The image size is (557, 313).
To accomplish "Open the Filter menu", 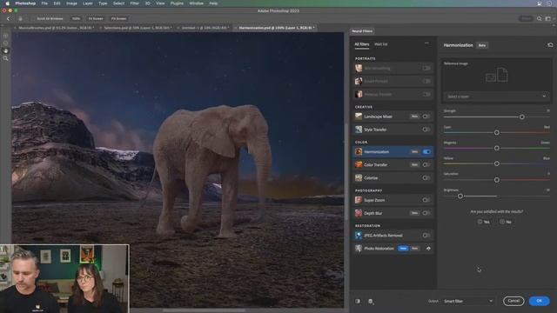I will (x=134, y=3).
